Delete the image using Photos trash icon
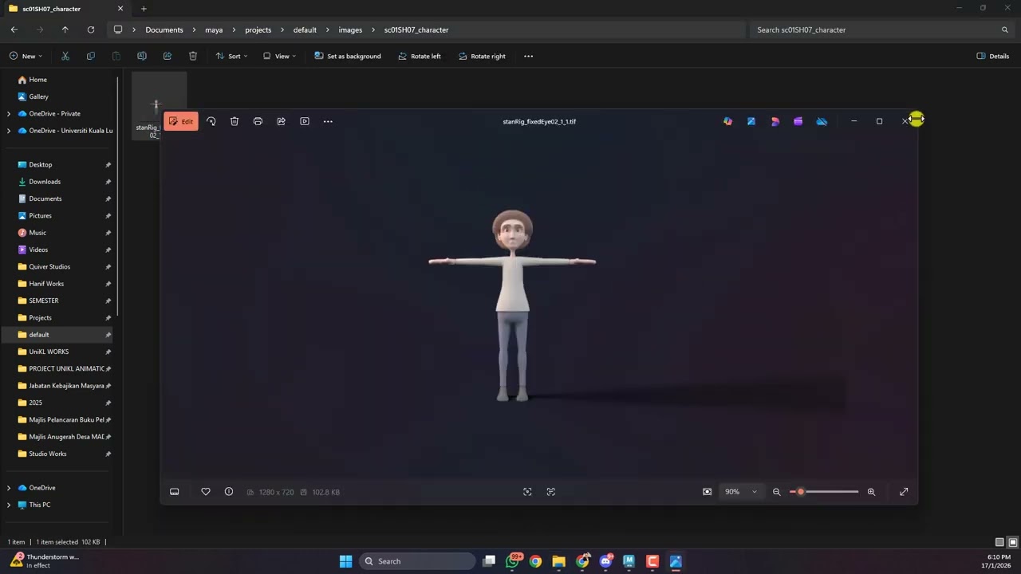This screenshot has height=574, width=1021. [x=235, y=121]
